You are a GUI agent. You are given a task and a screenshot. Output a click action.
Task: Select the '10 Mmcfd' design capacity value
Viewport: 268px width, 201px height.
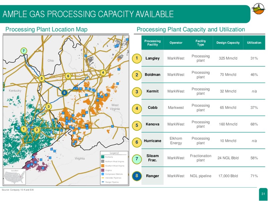point(228,141)
